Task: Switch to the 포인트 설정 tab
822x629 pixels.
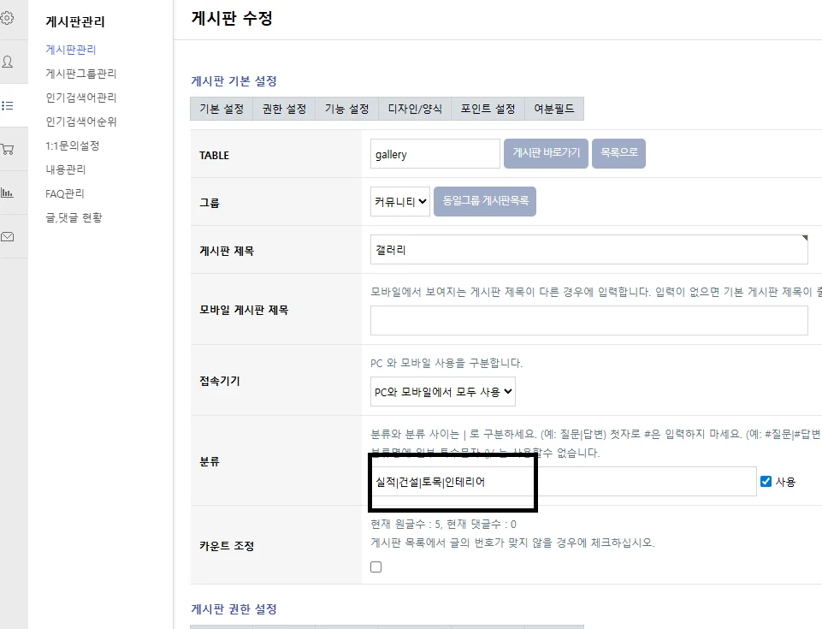Action: pos(488,109)
